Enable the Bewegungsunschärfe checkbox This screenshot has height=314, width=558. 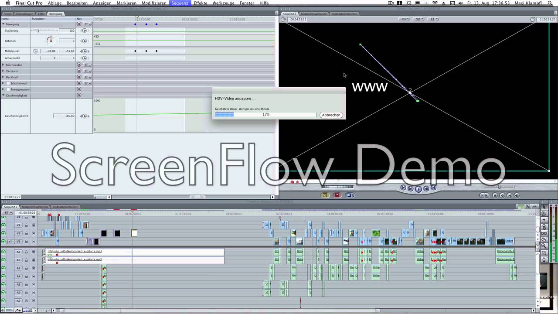click(x=8, y=89)
